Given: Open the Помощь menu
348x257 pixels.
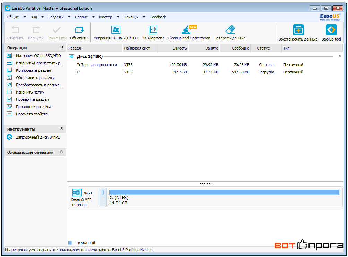Looking at the screenshot, I should pos(131,17).
